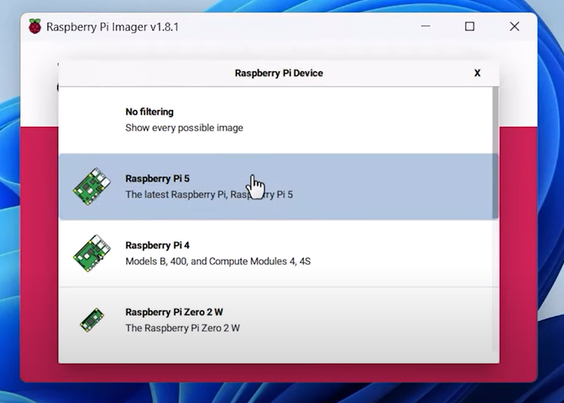Close the Raspberry Pi Imager window
564x403 pixels.
click(515, 27)
